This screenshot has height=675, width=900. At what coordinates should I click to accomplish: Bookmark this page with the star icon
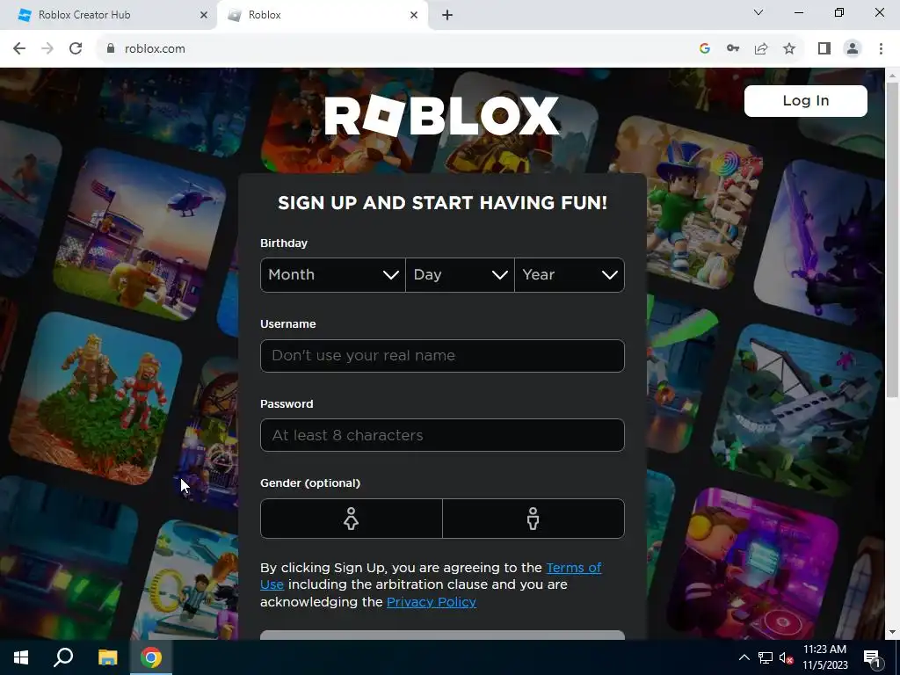click(789, 49)
